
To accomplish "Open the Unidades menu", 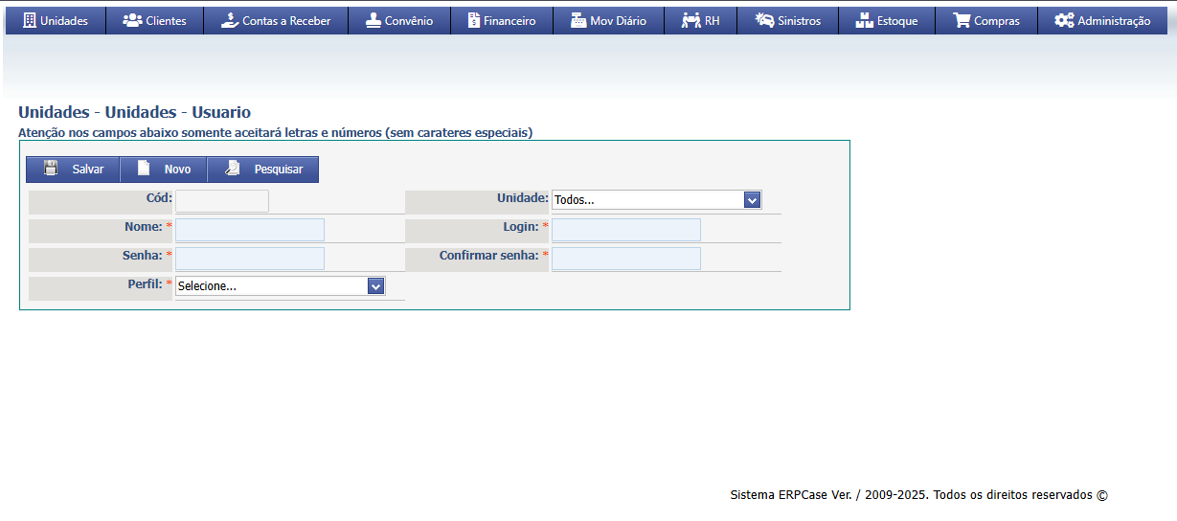I will click(x=56, y=20).
